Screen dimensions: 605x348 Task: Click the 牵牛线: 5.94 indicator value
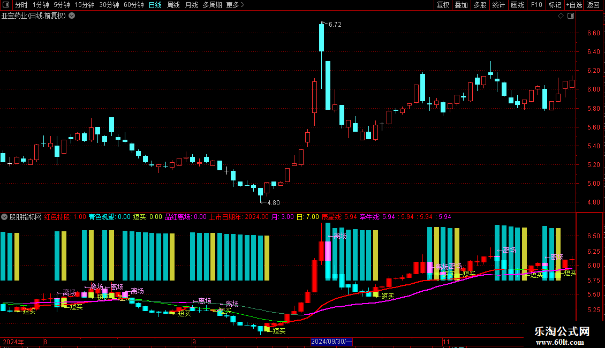[x=377, y=217]
